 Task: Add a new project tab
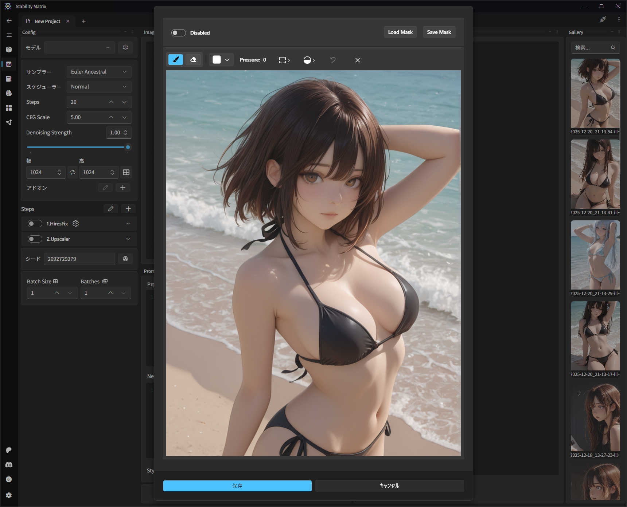point(83,21)
